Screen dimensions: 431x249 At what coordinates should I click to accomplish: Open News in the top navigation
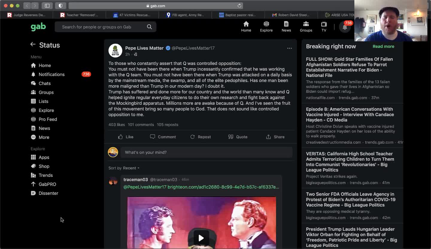click(x=286, y=27)
